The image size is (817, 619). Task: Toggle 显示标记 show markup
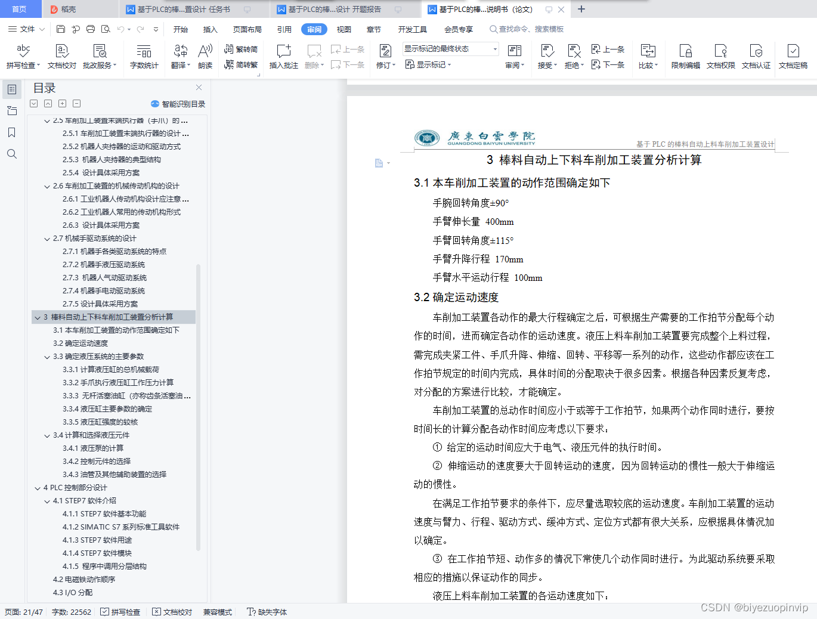click(428, 64)
